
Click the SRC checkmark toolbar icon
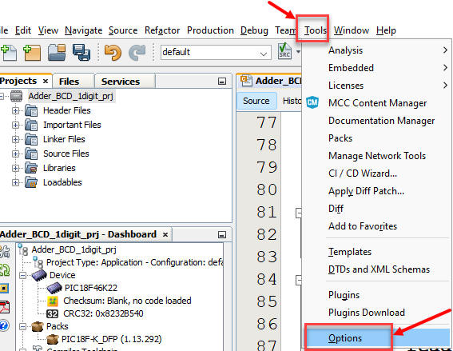pos(284,51)
